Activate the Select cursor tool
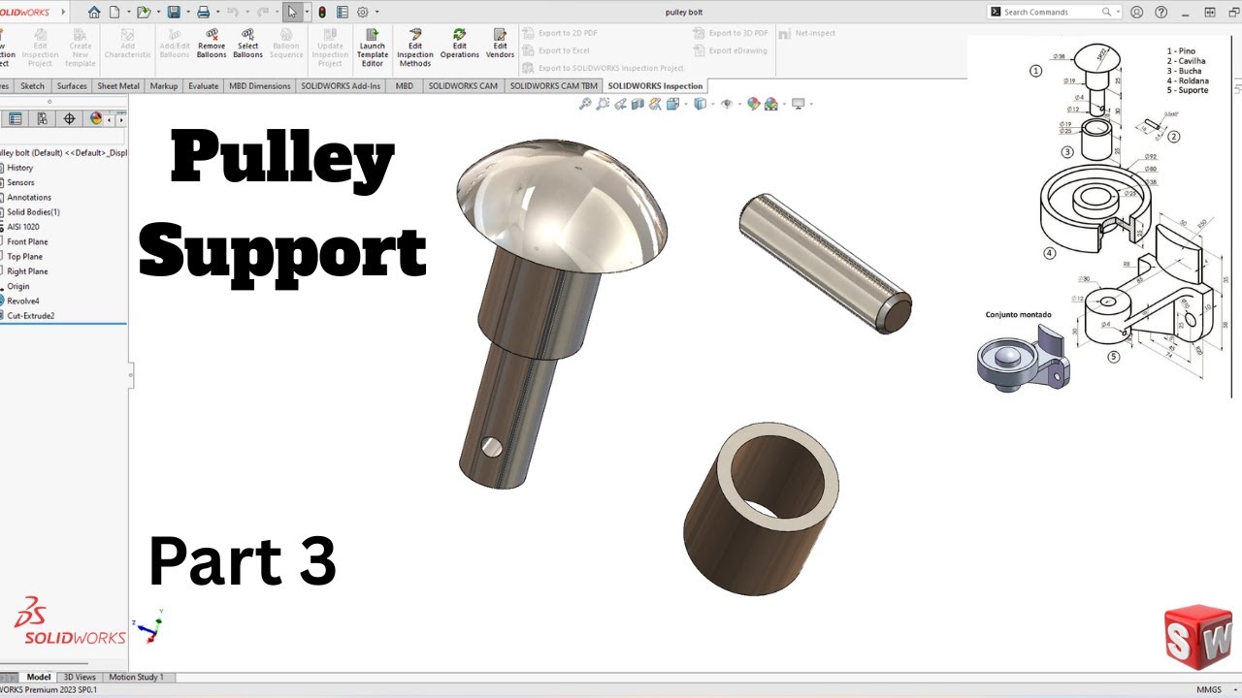This screenshot has height=698, width=1242. (292, 12)
